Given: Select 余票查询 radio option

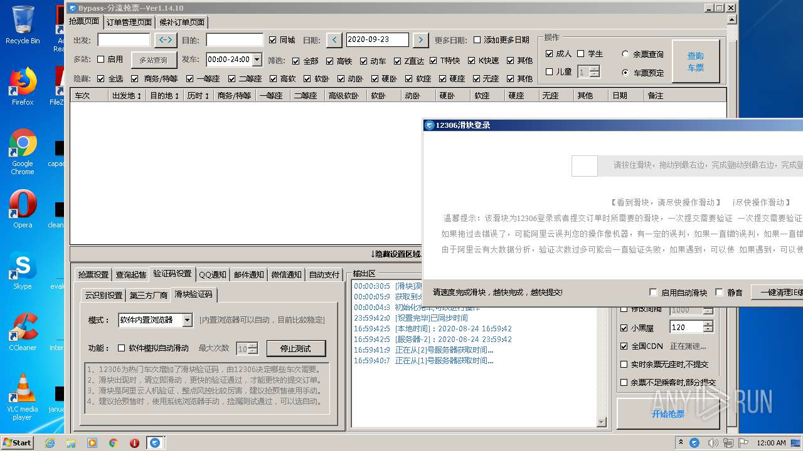Looking at the screenshot, I should coord(625,54).
